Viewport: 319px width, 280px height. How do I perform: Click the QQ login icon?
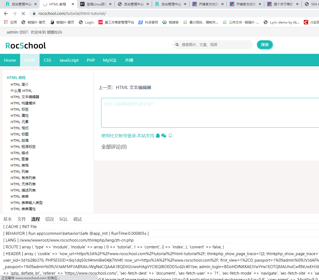(158, 136)
